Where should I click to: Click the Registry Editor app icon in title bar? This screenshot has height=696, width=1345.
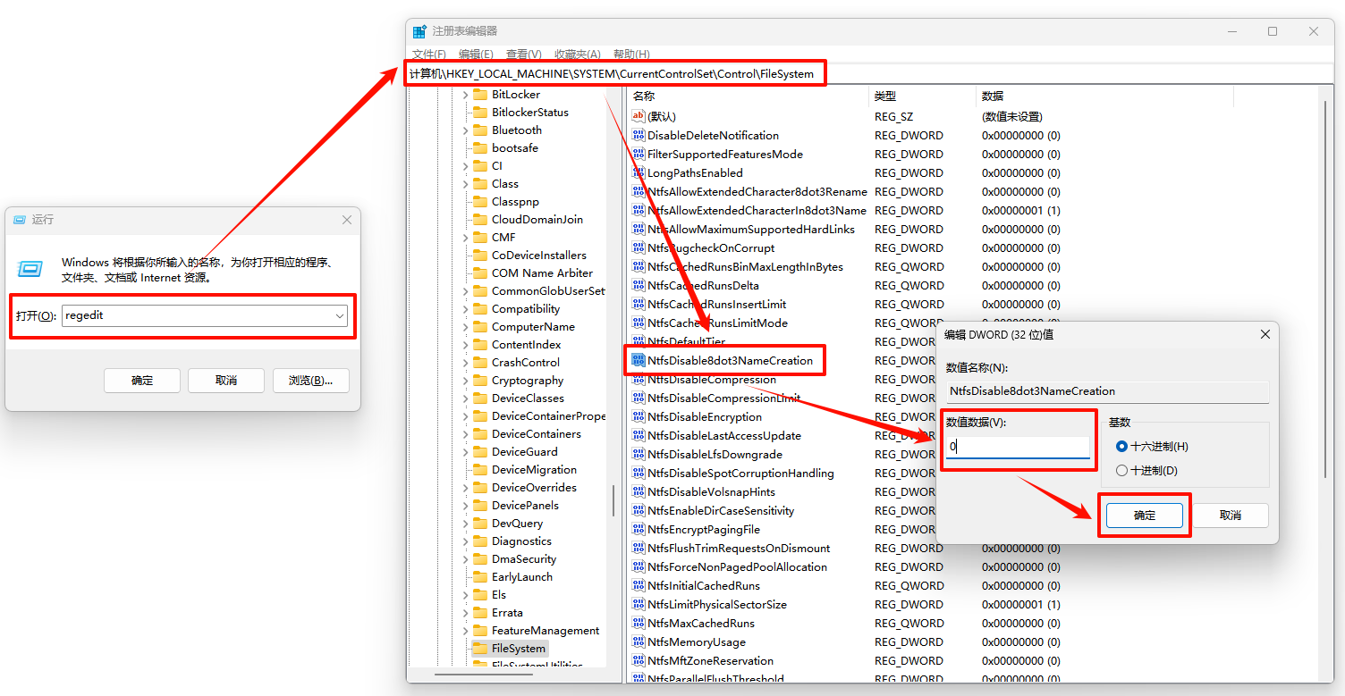point(419,31)
